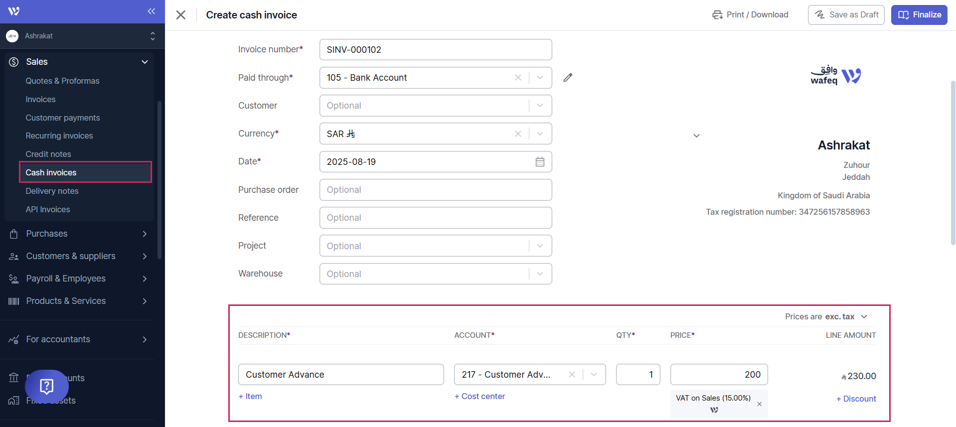Click the Finalize button

point(919,15)
